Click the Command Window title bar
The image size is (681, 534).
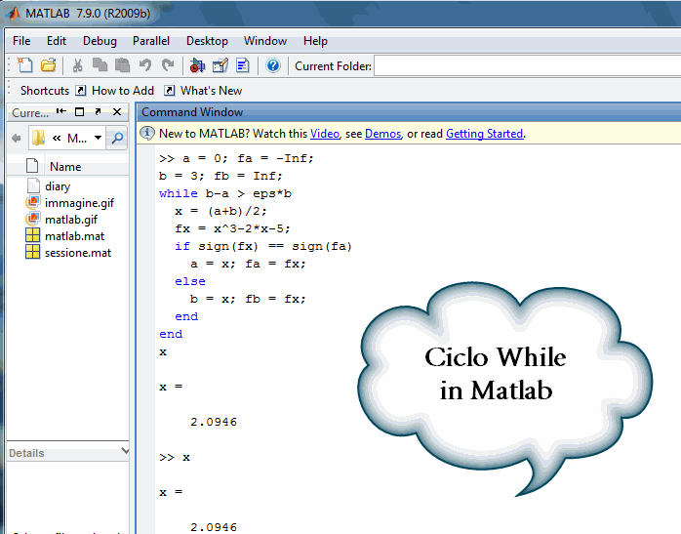pyautogui.click(x=409, y=112)
